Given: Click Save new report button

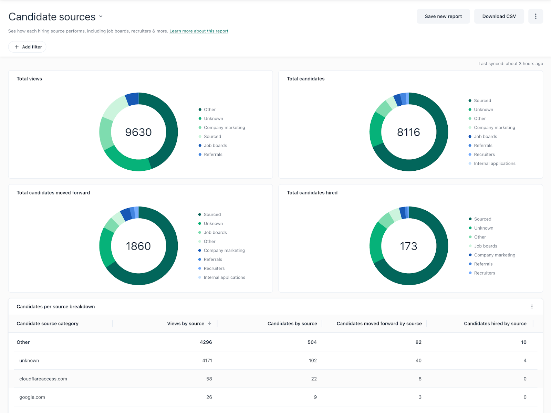Looking at the screenshot, I should [x=443, y=16].
